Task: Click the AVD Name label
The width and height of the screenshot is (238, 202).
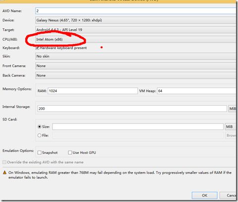Action: click(12, 11)
